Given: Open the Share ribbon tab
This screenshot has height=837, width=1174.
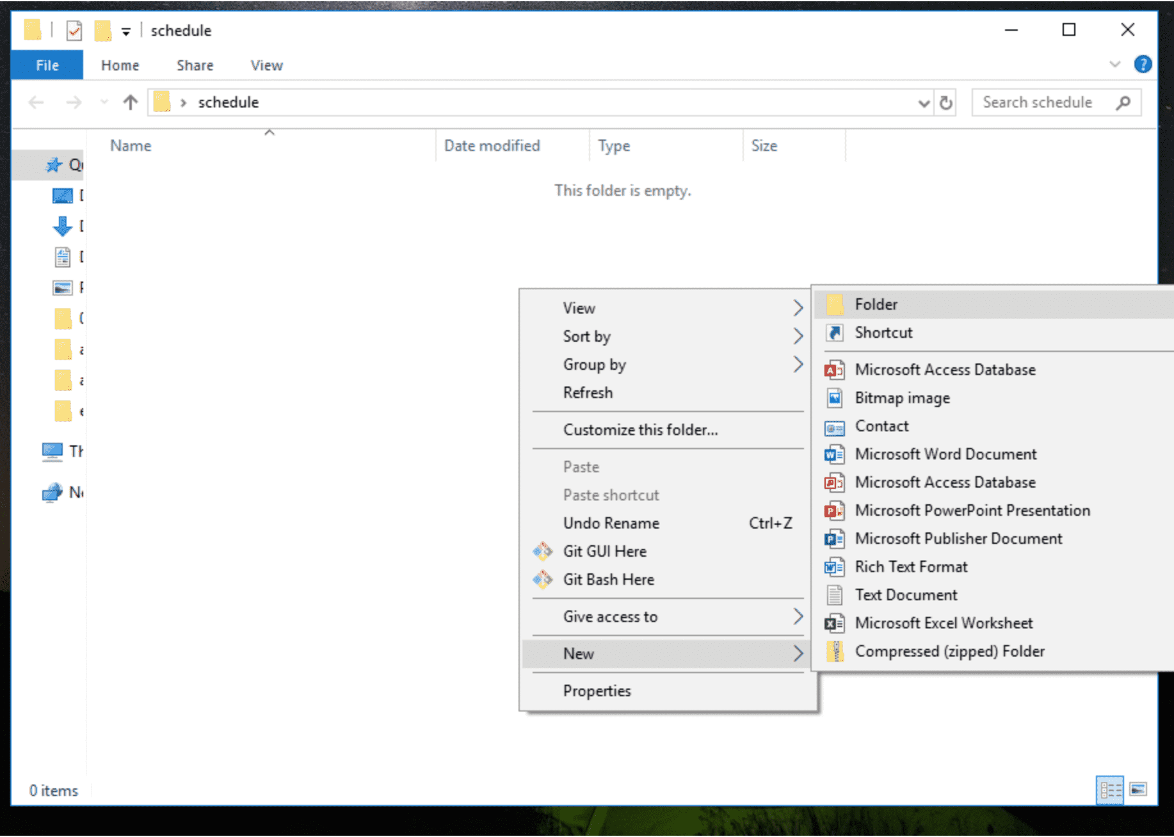Looking at the screenshot, I should [195, 65].
